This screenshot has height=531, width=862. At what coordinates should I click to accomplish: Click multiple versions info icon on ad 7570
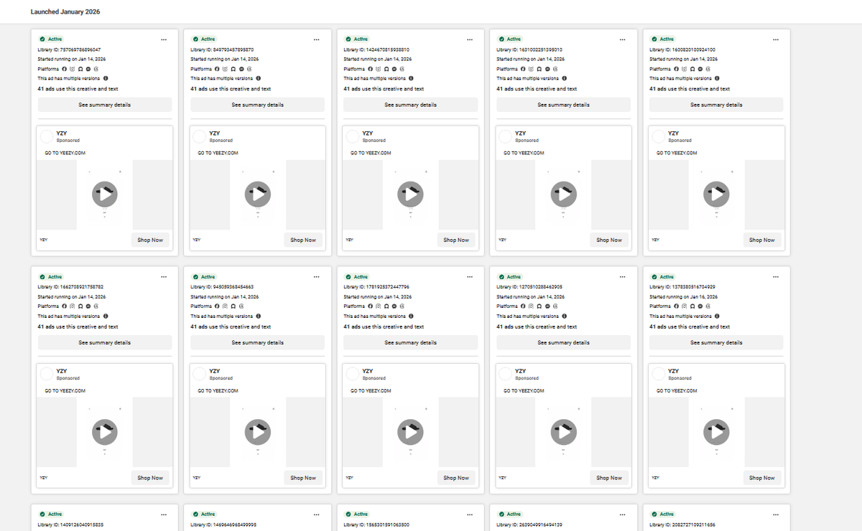[106, 78]
